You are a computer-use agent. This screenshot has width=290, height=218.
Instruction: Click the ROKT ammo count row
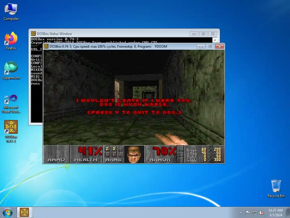point(204,156)
